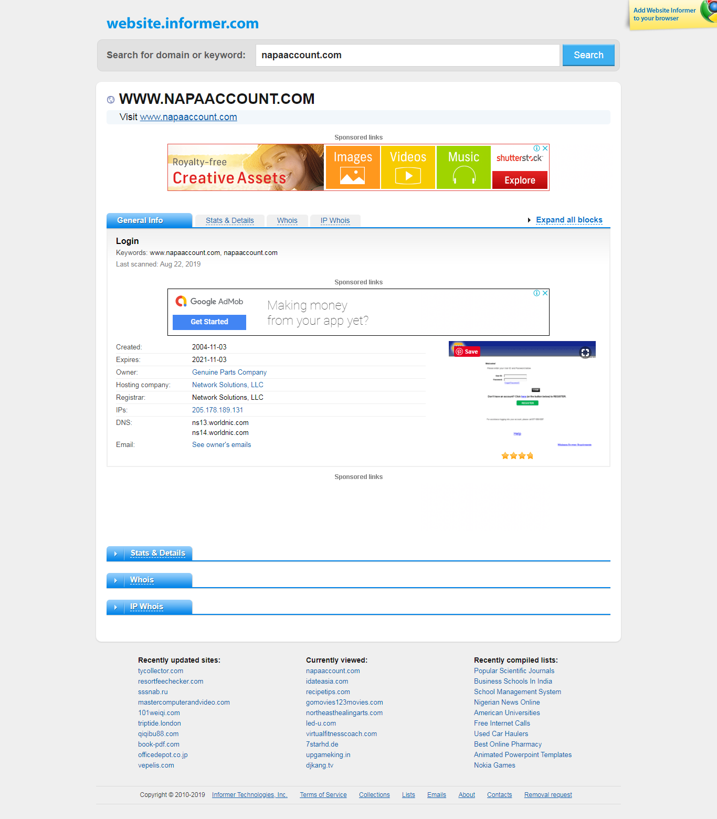
Task: Open virtualfitnesscoach.com link
Action: [x=341, y=734]
